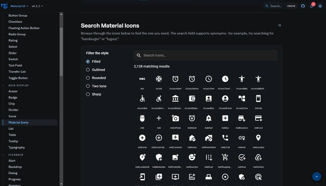Viewport: 326px width, 186px height.
Task: Go to Typography page
Action: coord(17,147)
